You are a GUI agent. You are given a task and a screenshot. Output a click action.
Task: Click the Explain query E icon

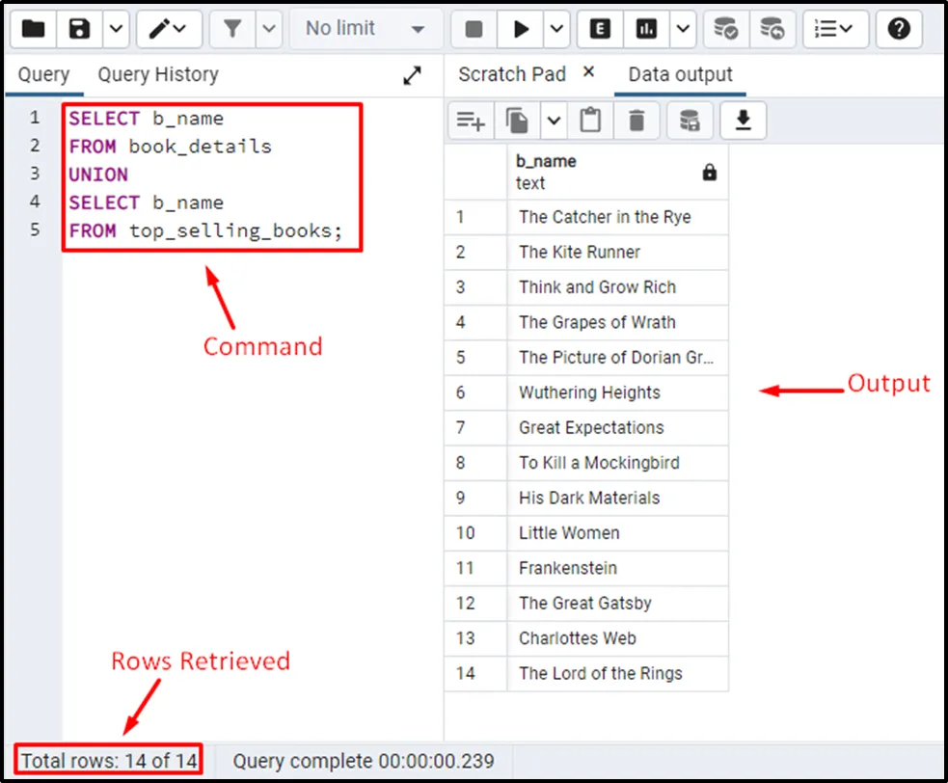point(600,29)
